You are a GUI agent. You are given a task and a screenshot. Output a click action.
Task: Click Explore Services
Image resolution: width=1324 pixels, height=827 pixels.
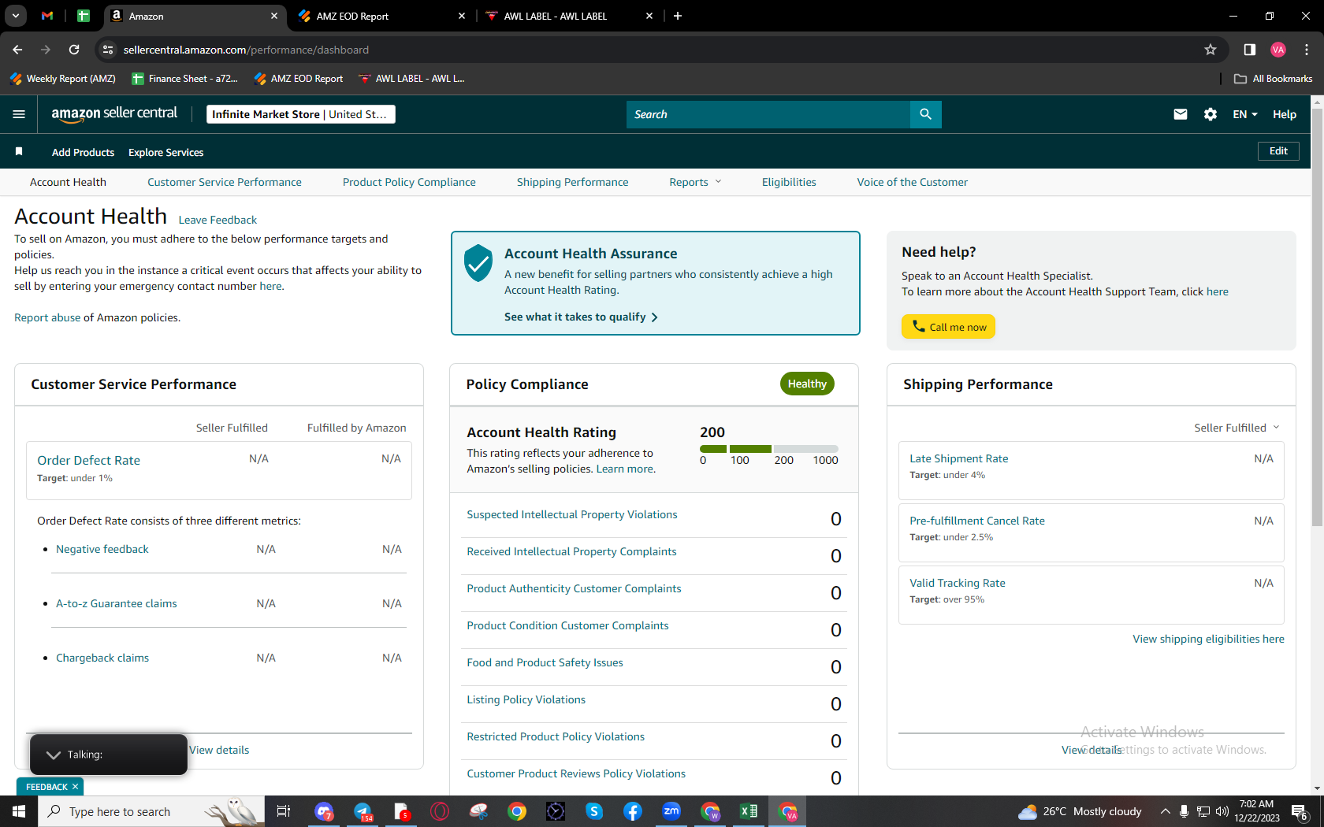[165, 152]
